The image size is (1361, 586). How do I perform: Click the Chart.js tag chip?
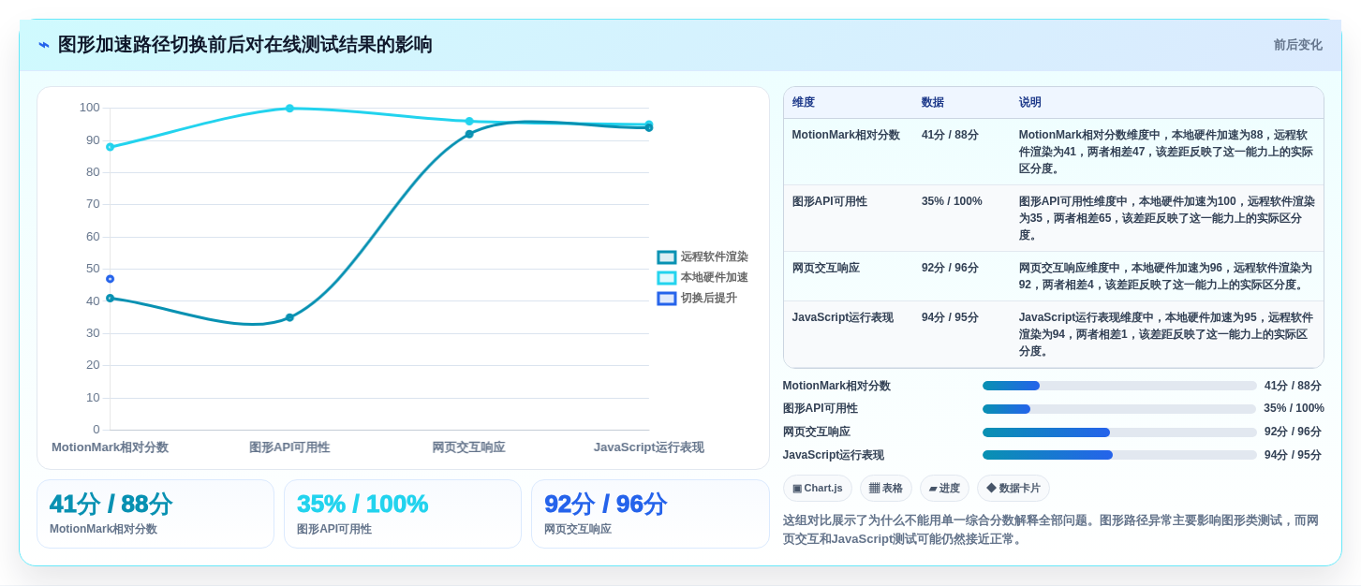(x=817, y=488)
